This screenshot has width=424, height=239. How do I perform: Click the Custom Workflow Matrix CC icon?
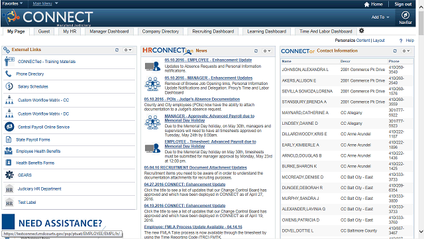point(9,100)
